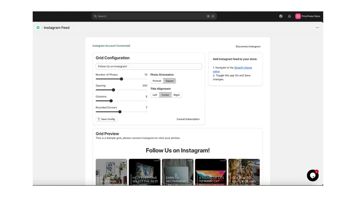Open the chat support bubble
351x197 pixels.
313,176
